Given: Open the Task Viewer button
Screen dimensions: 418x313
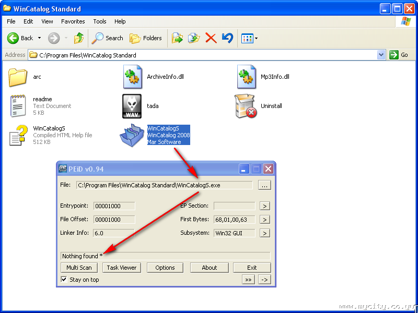Looking at the screenshot, I should tap(122, 268).
